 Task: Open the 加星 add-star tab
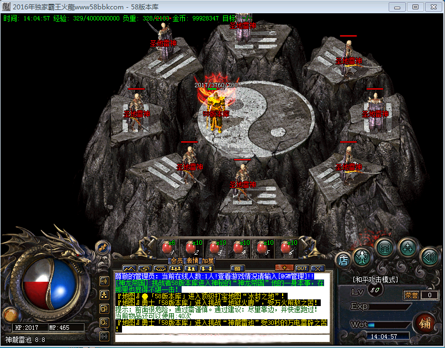pos(208,261)
